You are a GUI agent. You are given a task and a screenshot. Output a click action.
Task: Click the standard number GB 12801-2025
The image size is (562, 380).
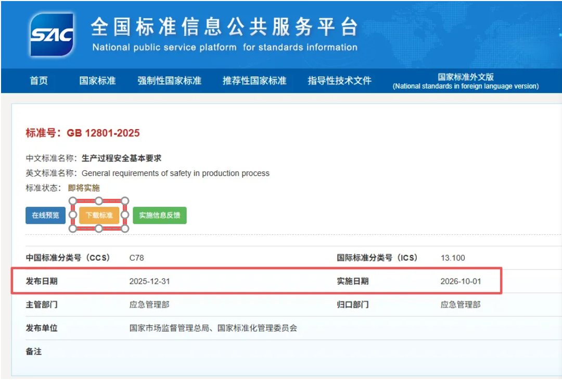[103, 133]
